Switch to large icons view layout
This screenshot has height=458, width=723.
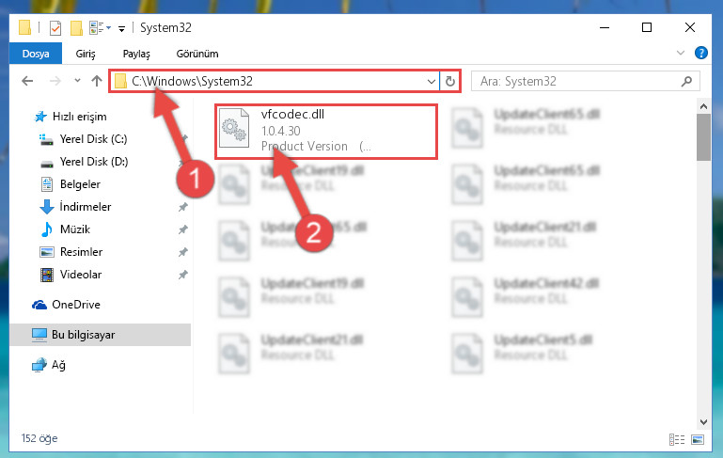coord(698,439)
